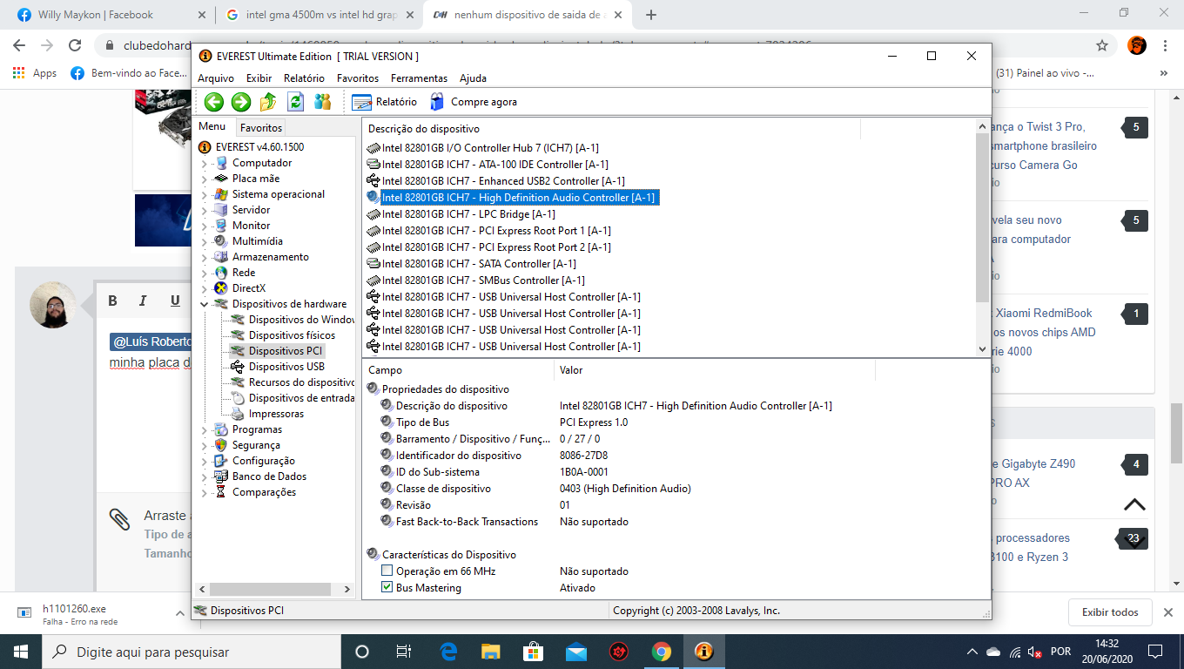Click the EVEREST taskbar icon
Viewport: 1184px width, 669px height.
click(x=703, y=652)
